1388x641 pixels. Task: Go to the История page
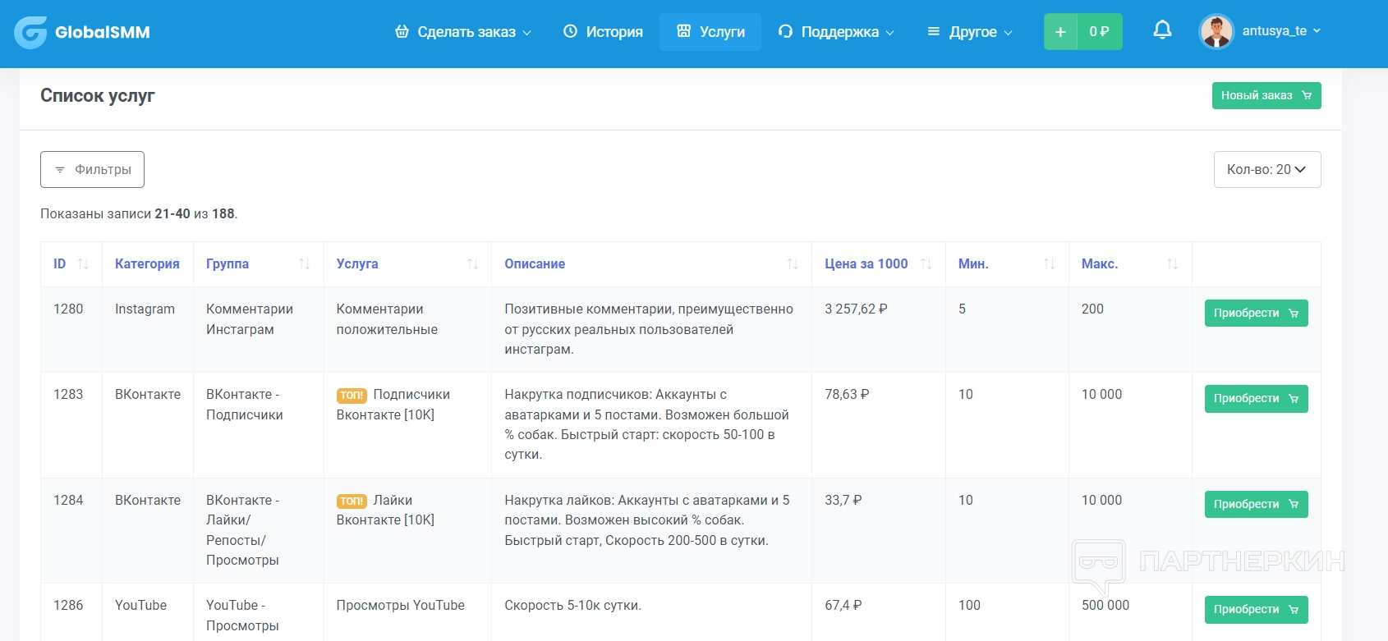click(604, 32)
